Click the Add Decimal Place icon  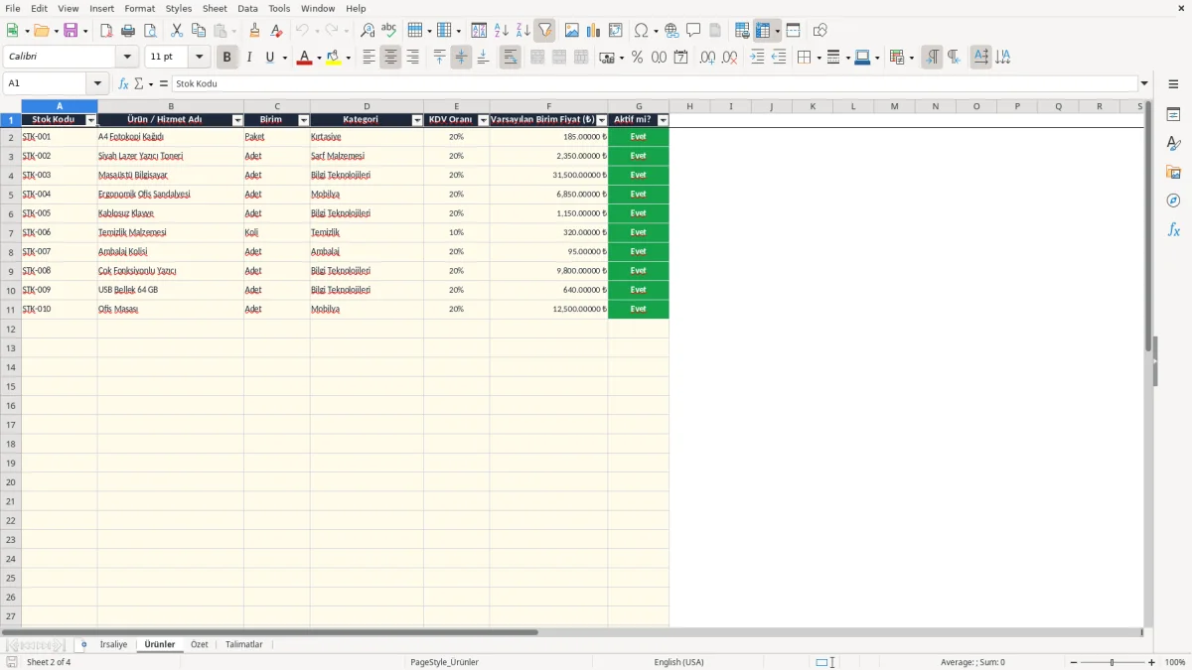click(x=707, y=58)
